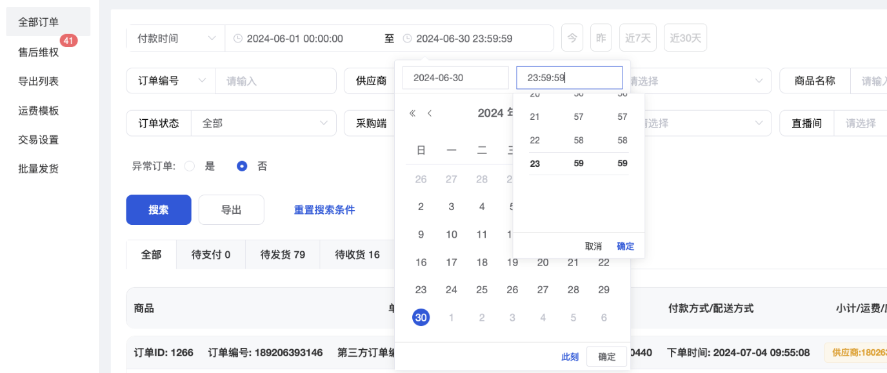Click the previous year double-arrow icon
This screenshot has height=373, width=887.
point(413,113)
